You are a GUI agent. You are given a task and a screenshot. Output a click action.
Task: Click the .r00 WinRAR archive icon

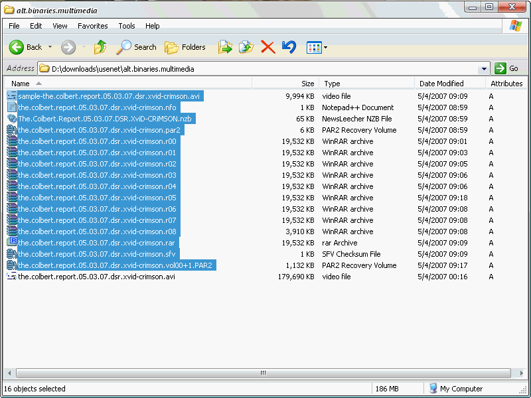click(12, 141)
